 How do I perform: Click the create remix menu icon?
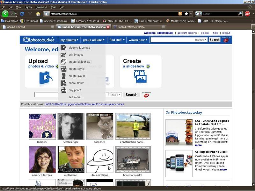pos(63,69)
